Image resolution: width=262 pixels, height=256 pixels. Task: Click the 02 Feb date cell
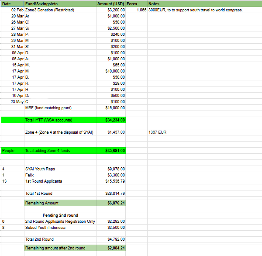13,10
